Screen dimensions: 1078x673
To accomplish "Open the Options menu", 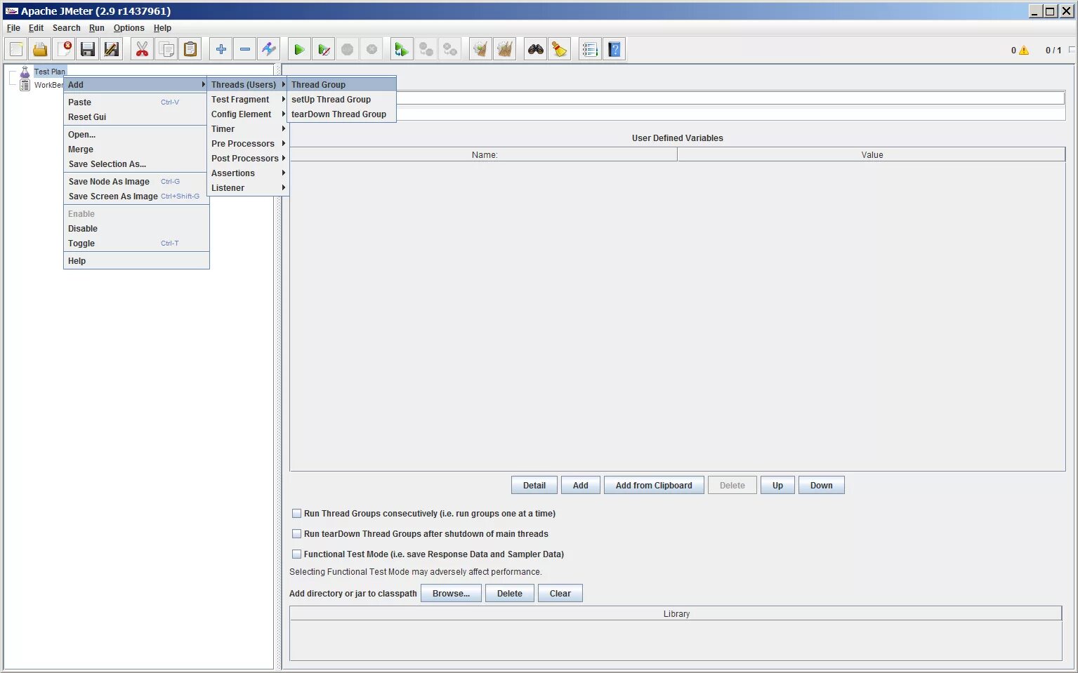I will (129, 28).
